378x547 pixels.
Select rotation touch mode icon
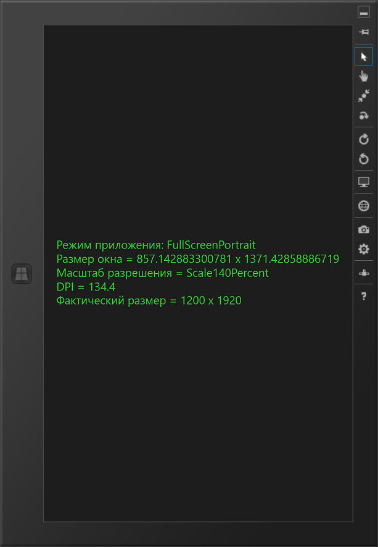click(364, 116)
